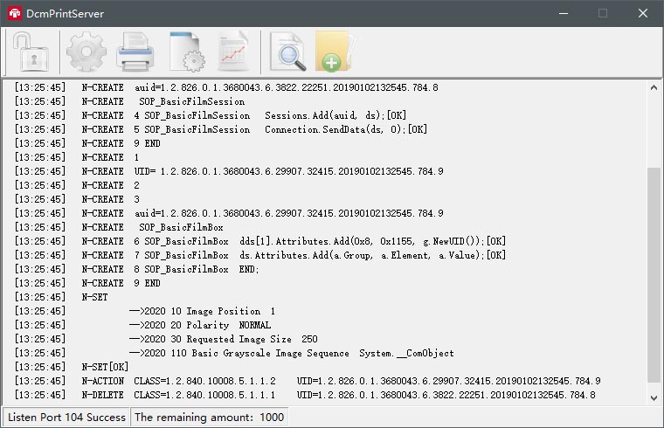Open the chart report document icon
The image size is (664, 428).
233,52
